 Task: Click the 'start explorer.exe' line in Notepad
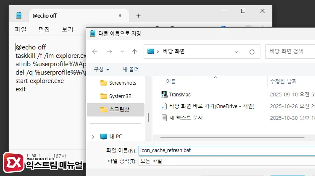pos(39,81)
